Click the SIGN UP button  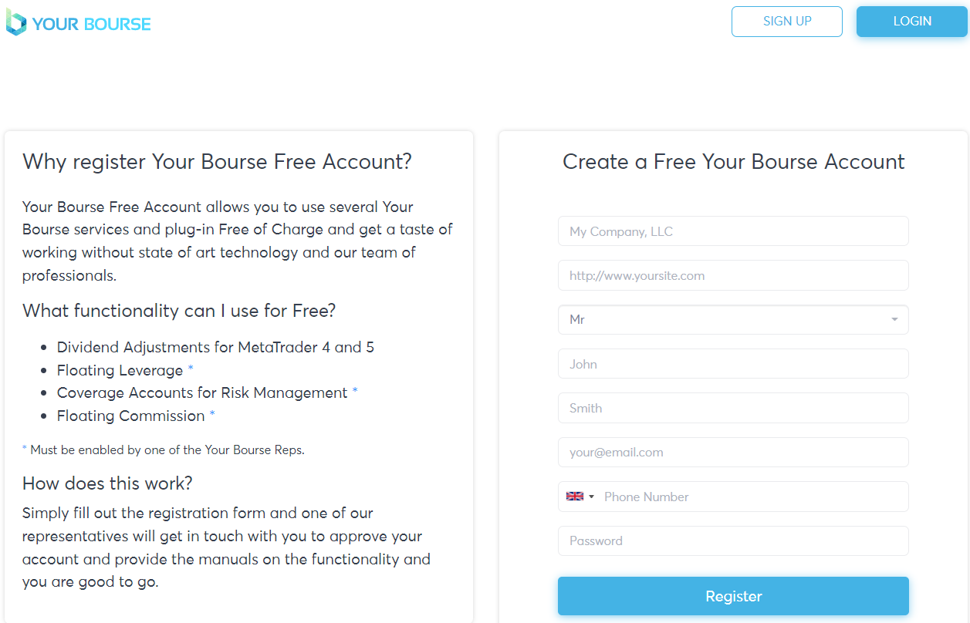point(787,22)
